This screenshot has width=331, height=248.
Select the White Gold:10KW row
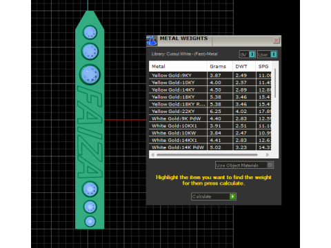coord(210,133)
